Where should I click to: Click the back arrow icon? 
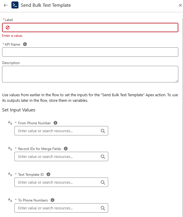(6, 5)
